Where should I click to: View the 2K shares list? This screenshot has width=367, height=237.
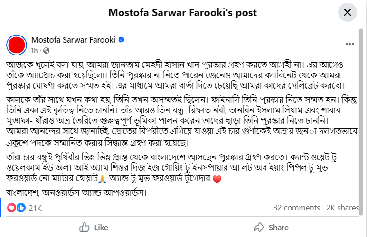point(342,208)
